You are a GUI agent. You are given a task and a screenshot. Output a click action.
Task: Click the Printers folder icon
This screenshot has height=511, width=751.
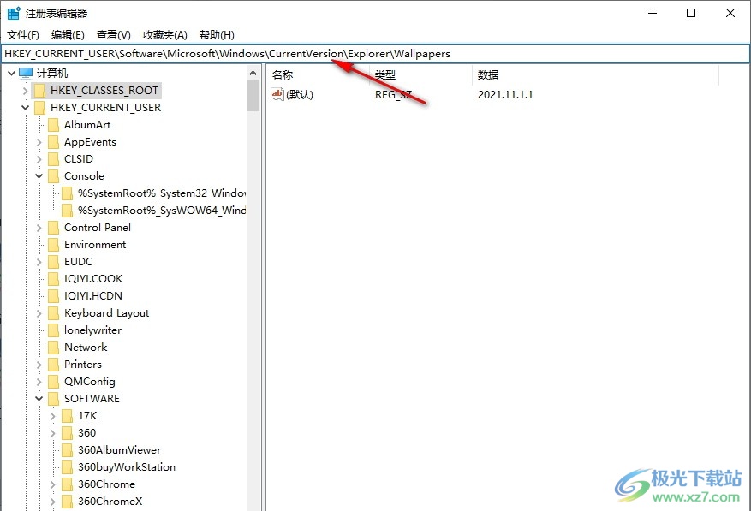click(54, 365)
